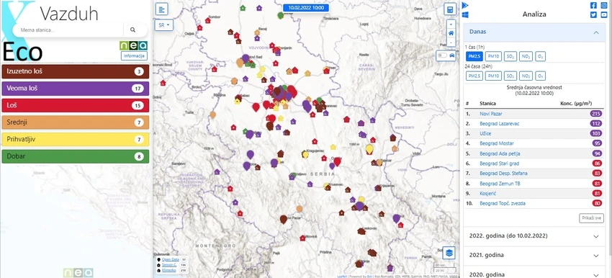Viewport: 612px width, 278px height.
Task: Focus the Merna stanica search field
Action: (68, 30)
